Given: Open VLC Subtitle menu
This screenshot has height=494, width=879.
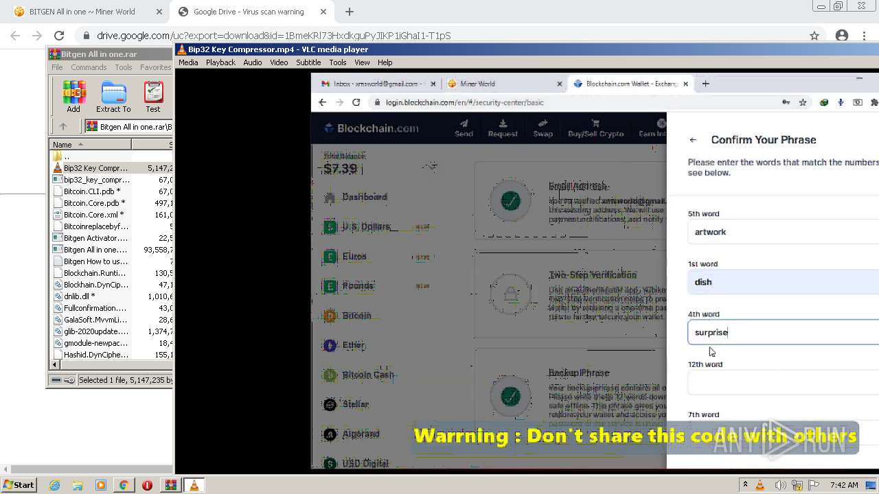Looking at the screenshot, I should tap(308, 62).
